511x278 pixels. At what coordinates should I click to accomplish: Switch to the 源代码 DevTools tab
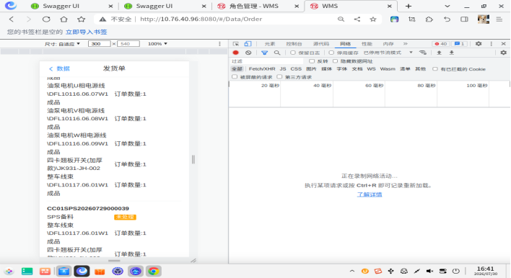(321, 44)
